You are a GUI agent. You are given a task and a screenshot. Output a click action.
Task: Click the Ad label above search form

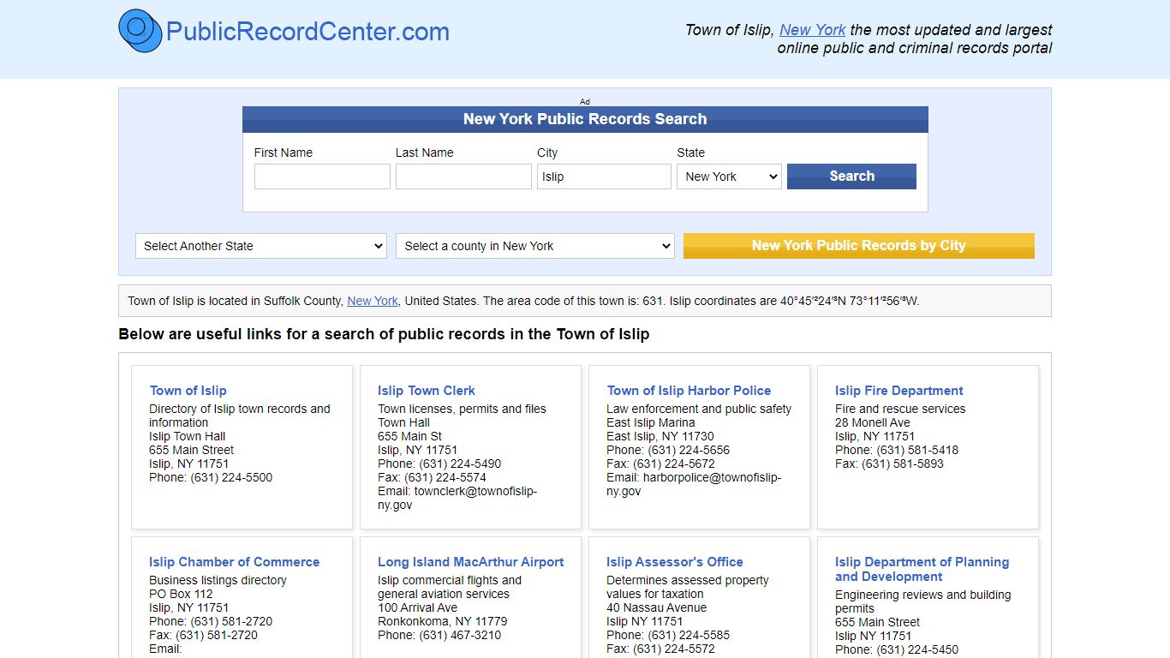585,101
